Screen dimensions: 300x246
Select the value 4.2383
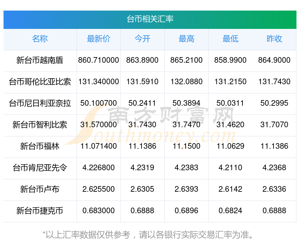pyautogui.click(x=186, y=168)
